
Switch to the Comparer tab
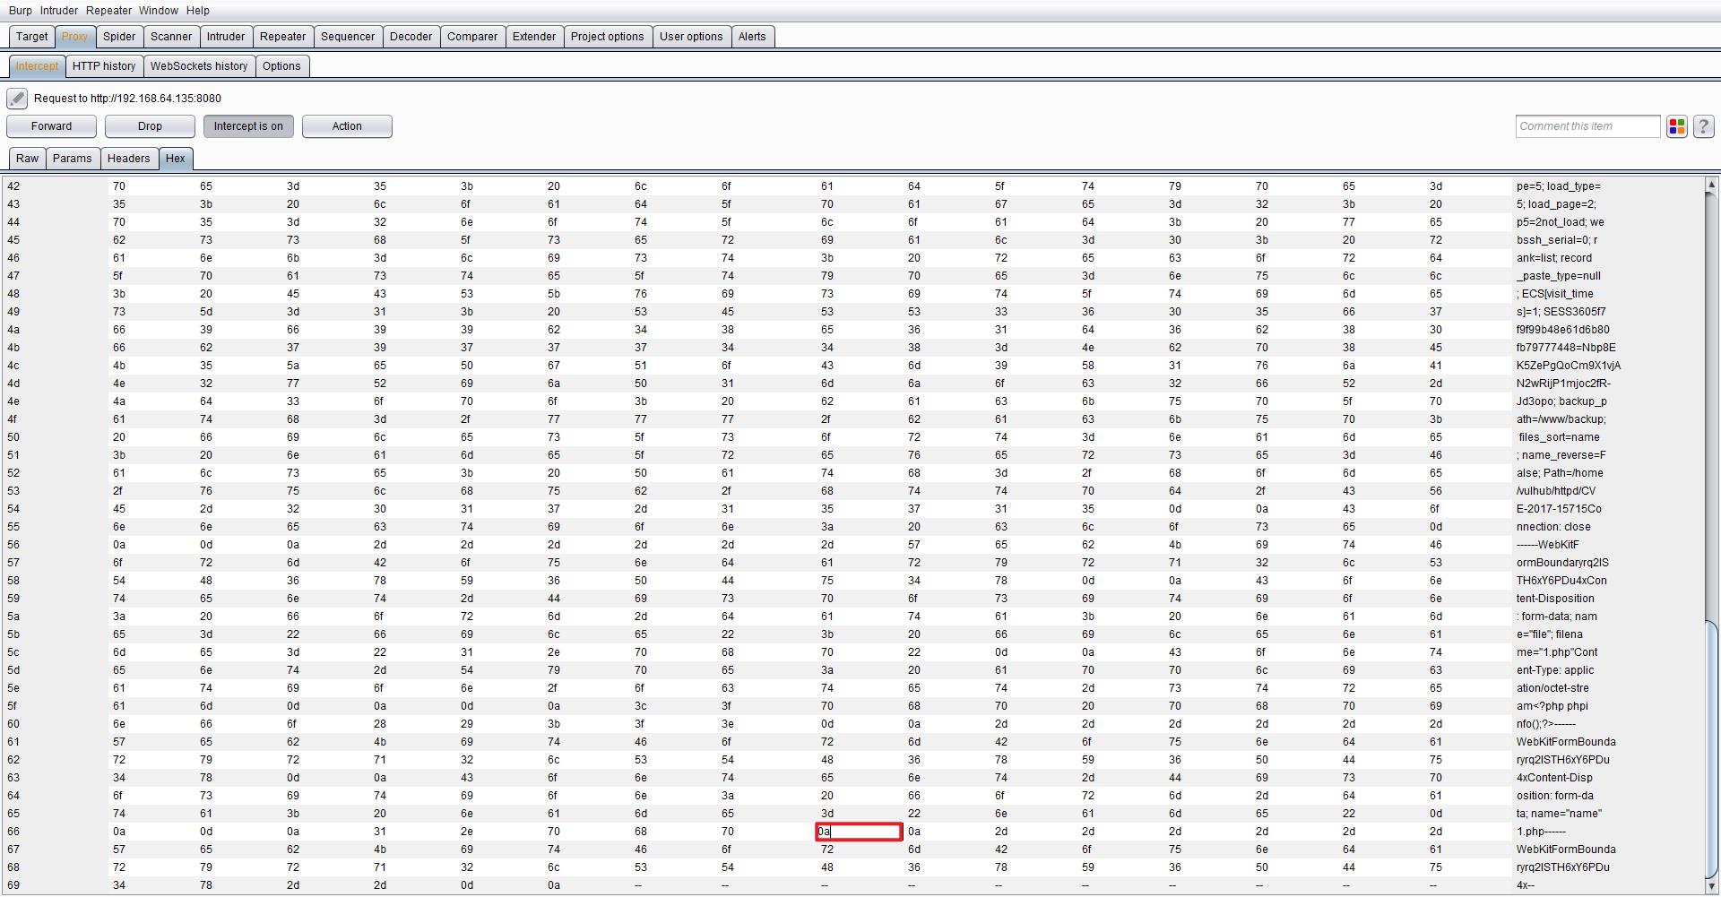point(472,37)
